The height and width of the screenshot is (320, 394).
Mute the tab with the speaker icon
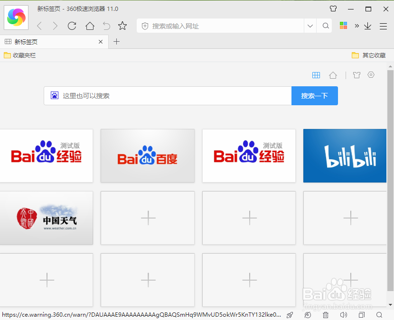pos(343,315)
